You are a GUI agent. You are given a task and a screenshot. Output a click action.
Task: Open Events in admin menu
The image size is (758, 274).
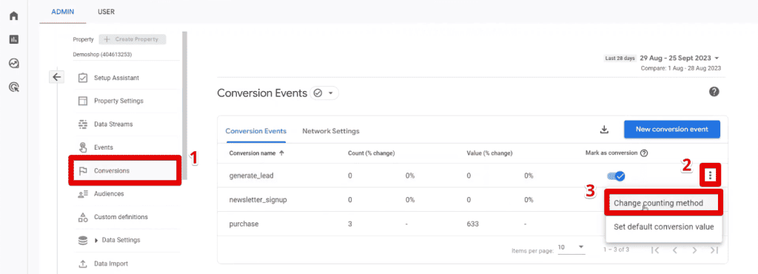104,147
